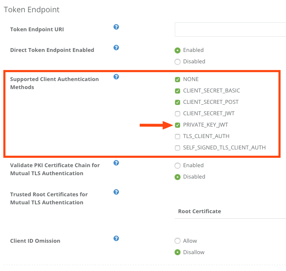Open help for Token Endpoint URI
Image resolution: width=286 pixels, height=271 pixels.
pyautogui.click(x=116, y=27)
